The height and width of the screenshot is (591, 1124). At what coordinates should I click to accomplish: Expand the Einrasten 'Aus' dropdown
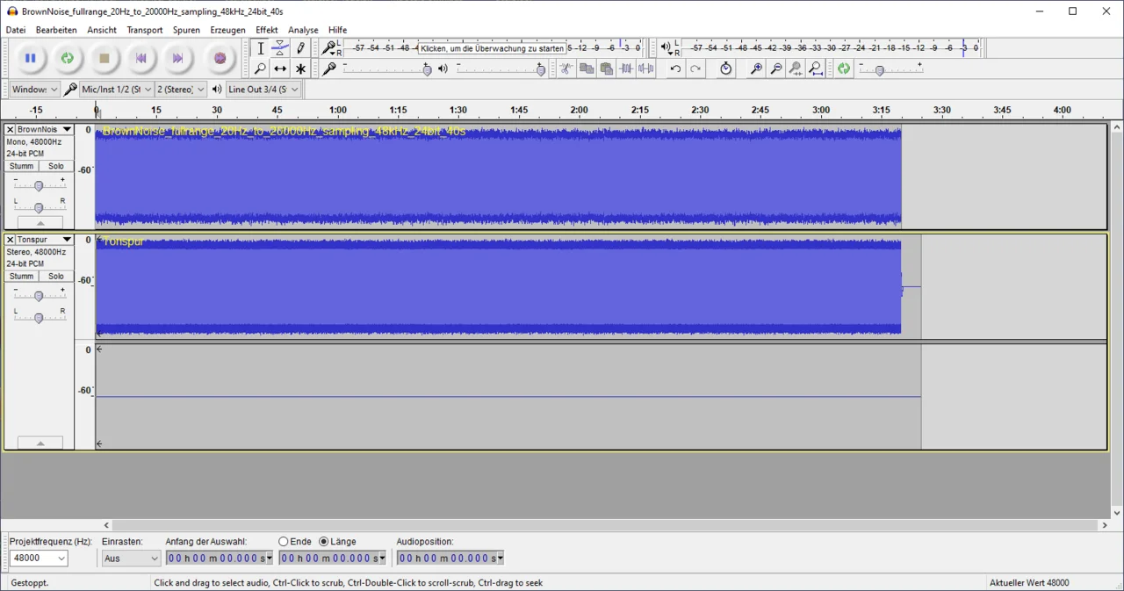tap(131, 559)
